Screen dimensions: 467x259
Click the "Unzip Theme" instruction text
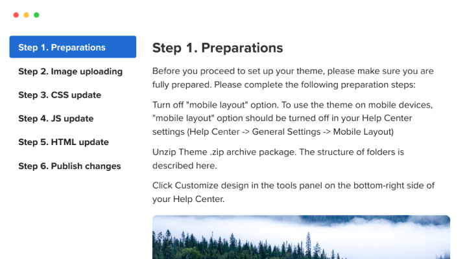(x=184, y=152)
